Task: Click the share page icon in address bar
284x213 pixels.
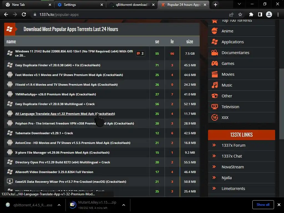Action: (231, 14)
